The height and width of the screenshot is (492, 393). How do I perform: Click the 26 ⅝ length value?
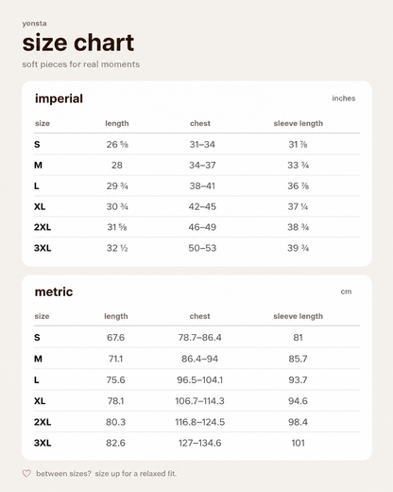117,145
